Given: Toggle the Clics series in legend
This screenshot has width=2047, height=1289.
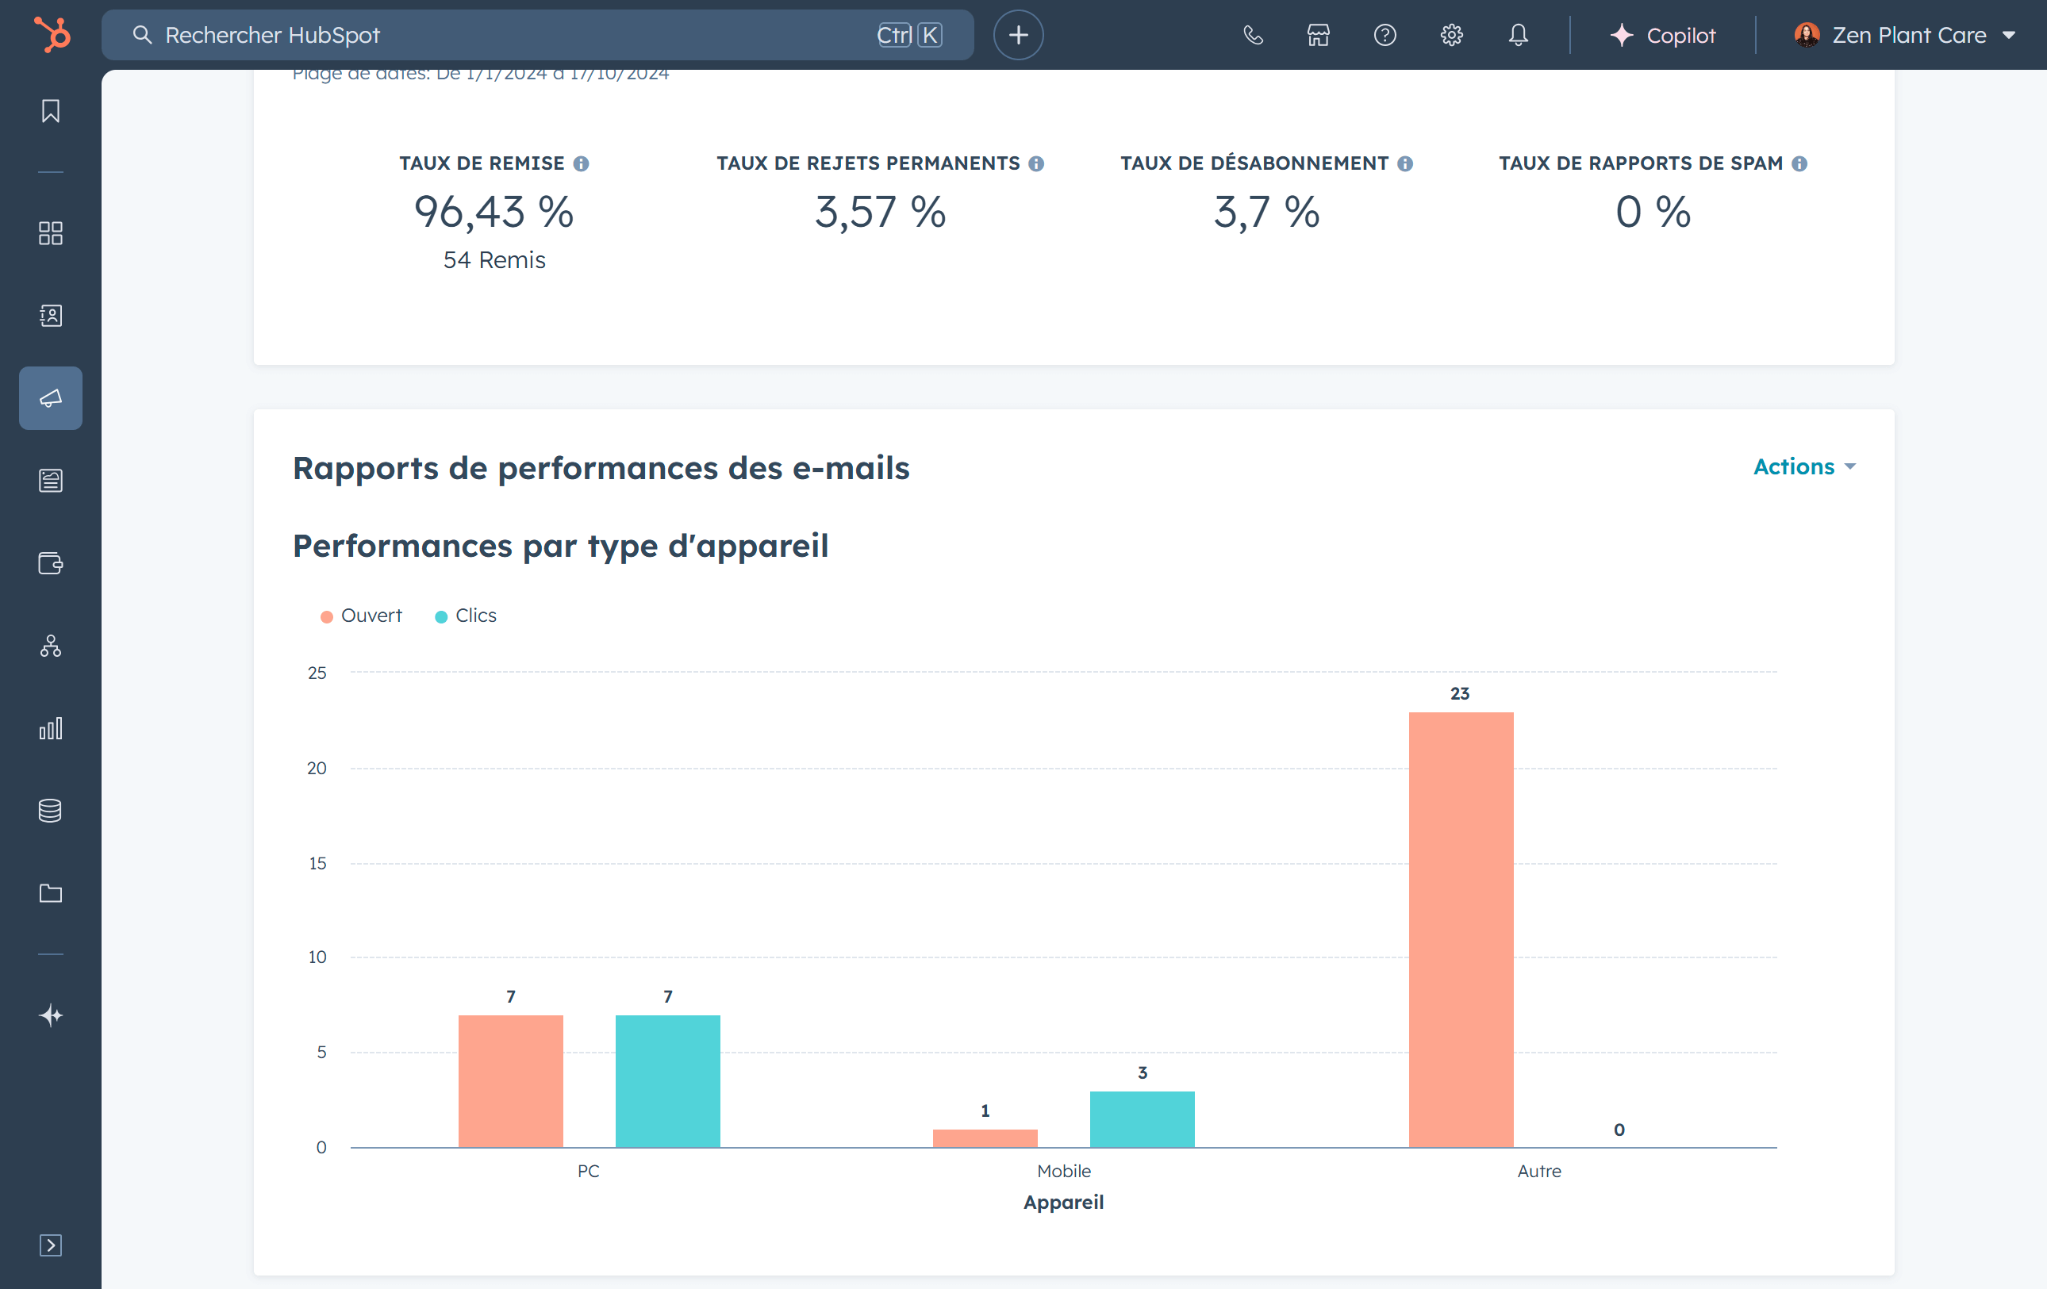Looking at the screenshot, I should pyautogui.click(x=466, y=616).
